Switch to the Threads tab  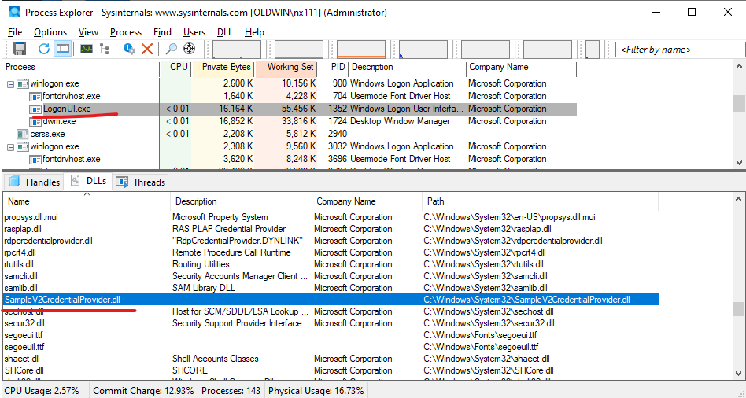[x=140, y=182]
